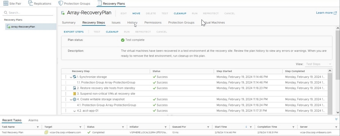Click the Task Name column filter icon
This screenshot has width=340, height=136.
point(38,127)
